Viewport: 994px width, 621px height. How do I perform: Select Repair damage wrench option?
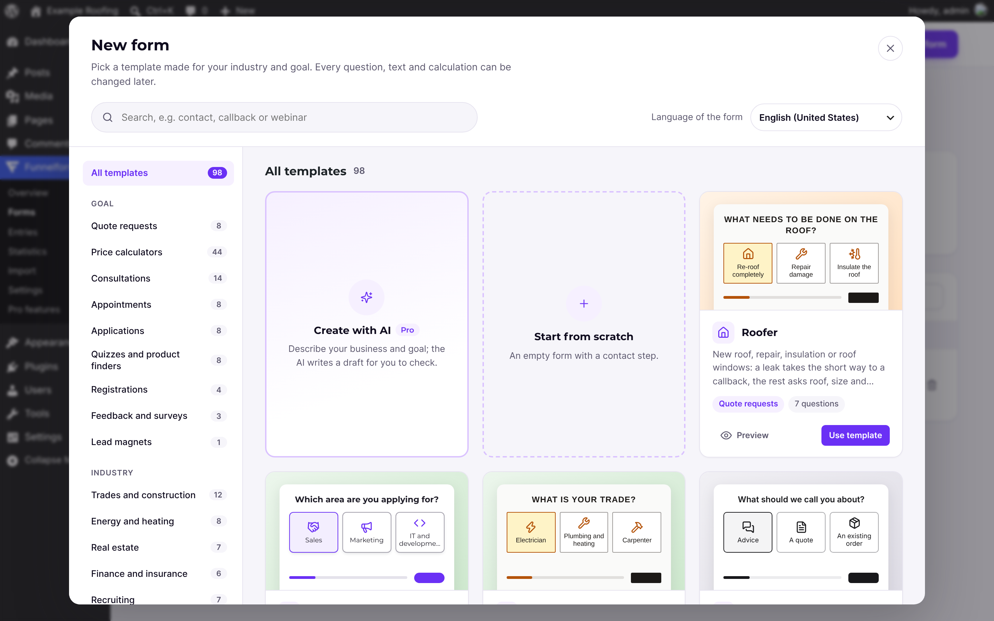pyautogui.click(x=800, y=263)
